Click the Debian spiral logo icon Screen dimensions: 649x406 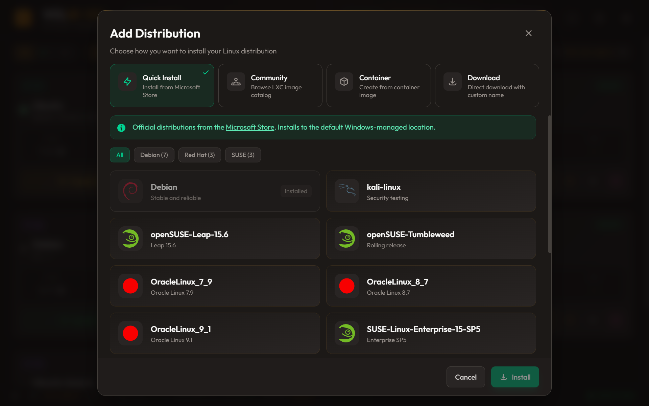point(130,191)
